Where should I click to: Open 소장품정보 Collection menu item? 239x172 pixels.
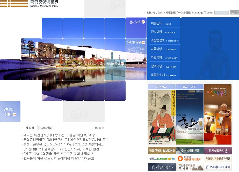tap(165, 40)
